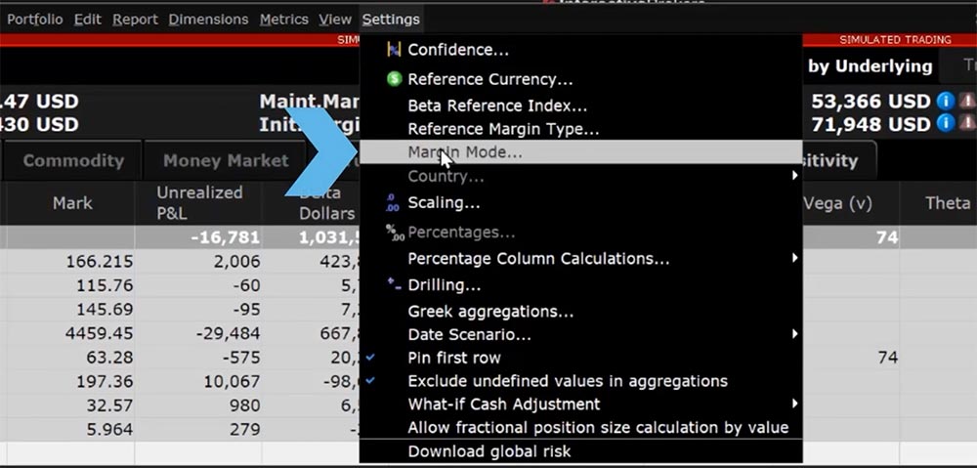Click the green Reference Currency dollar icon
The image size is (977, 468).
394,79
